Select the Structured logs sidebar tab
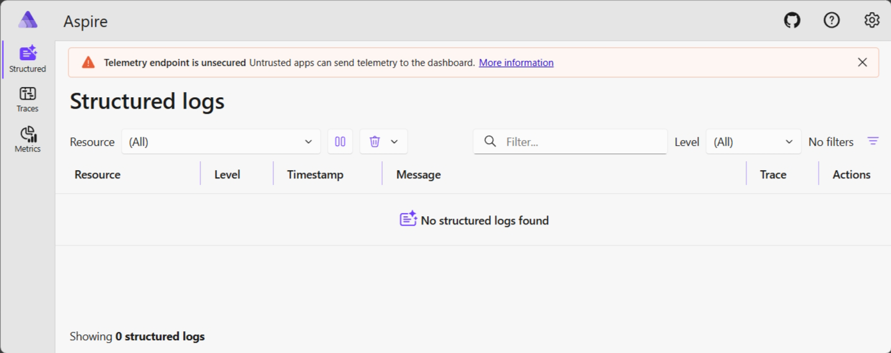The image size is (891, 353). (x=28, y=59)
